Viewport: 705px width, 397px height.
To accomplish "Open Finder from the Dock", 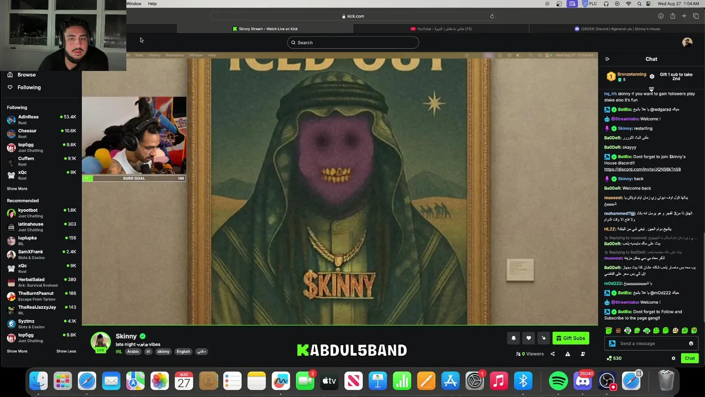I will click(39, 380).
